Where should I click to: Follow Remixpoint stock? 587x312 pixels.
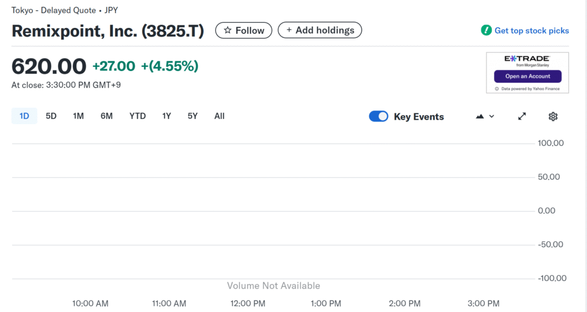click(x=244, y=30)
